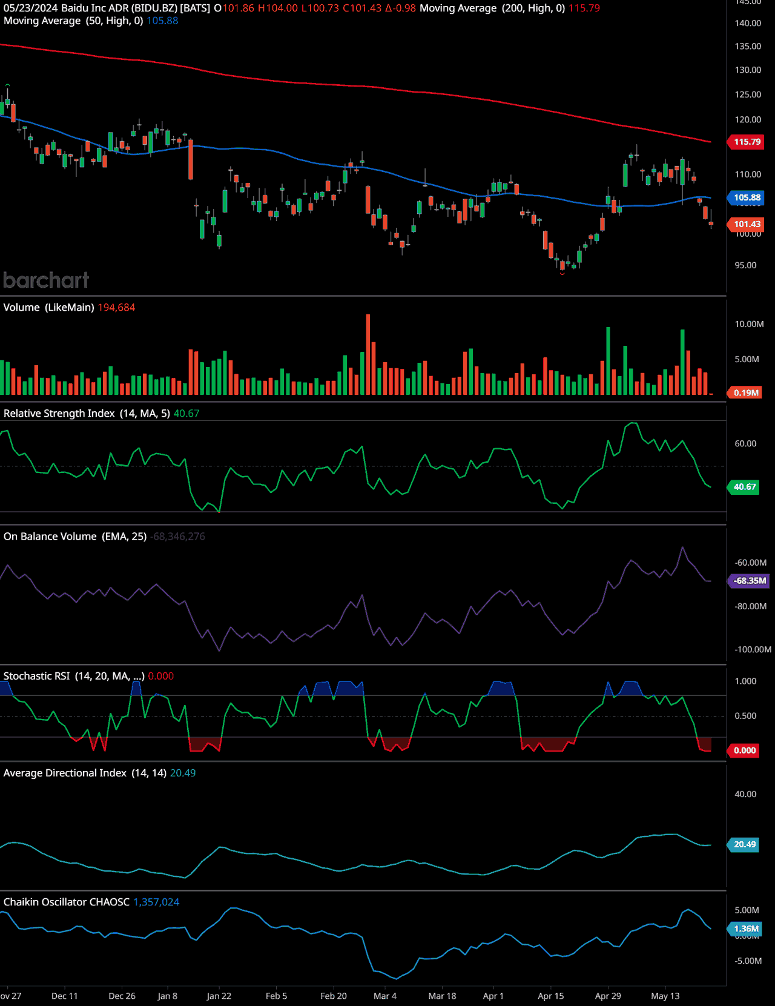Click the 125.00 price axis label
Image resolution: width=775 pixels, height=1006 pixels.
pyautogui.click(x=748, y=94)
